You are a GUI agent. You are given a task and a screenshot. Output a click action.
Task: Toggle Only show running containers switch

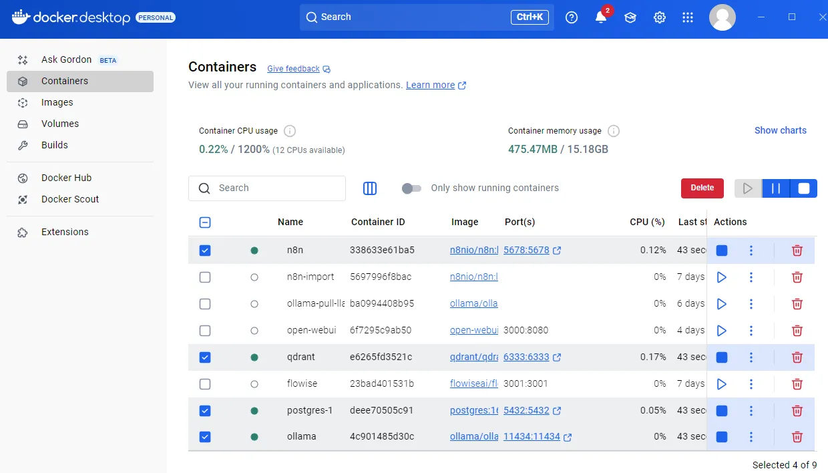coord(411,188)
